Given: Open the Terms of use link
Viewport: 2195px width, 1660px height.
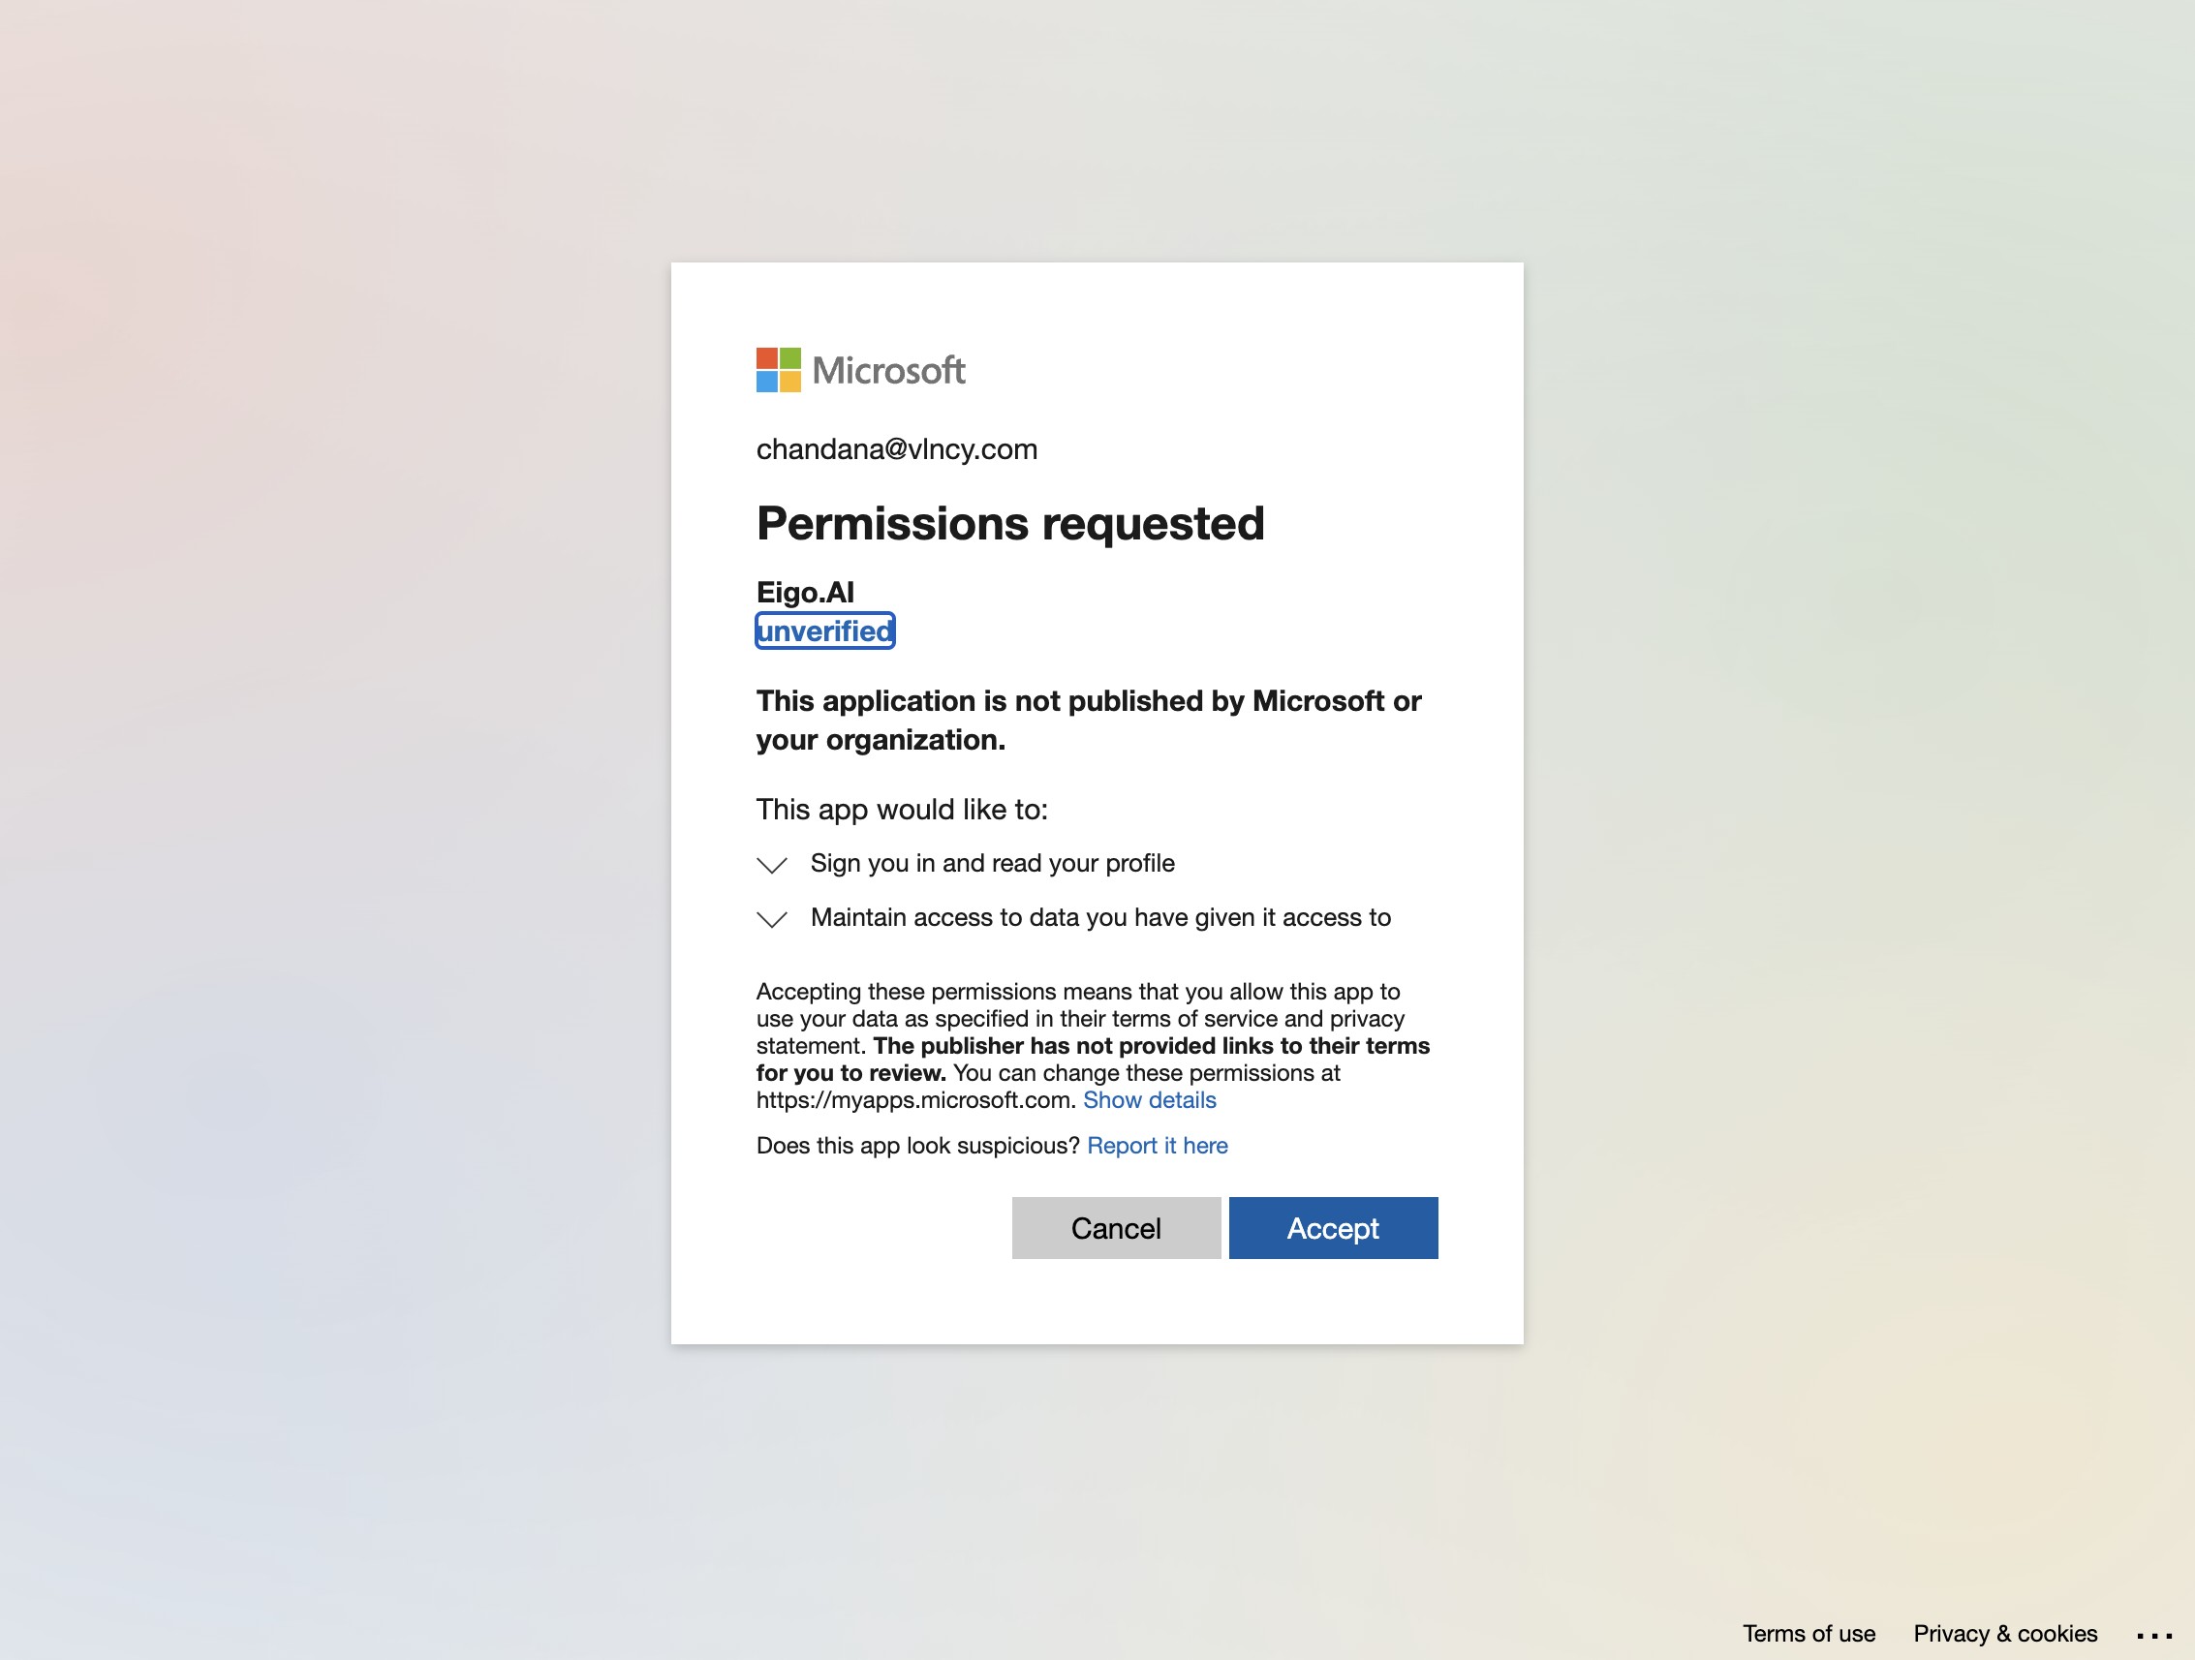Looking at the screenshot, I should point(1809,1633).
